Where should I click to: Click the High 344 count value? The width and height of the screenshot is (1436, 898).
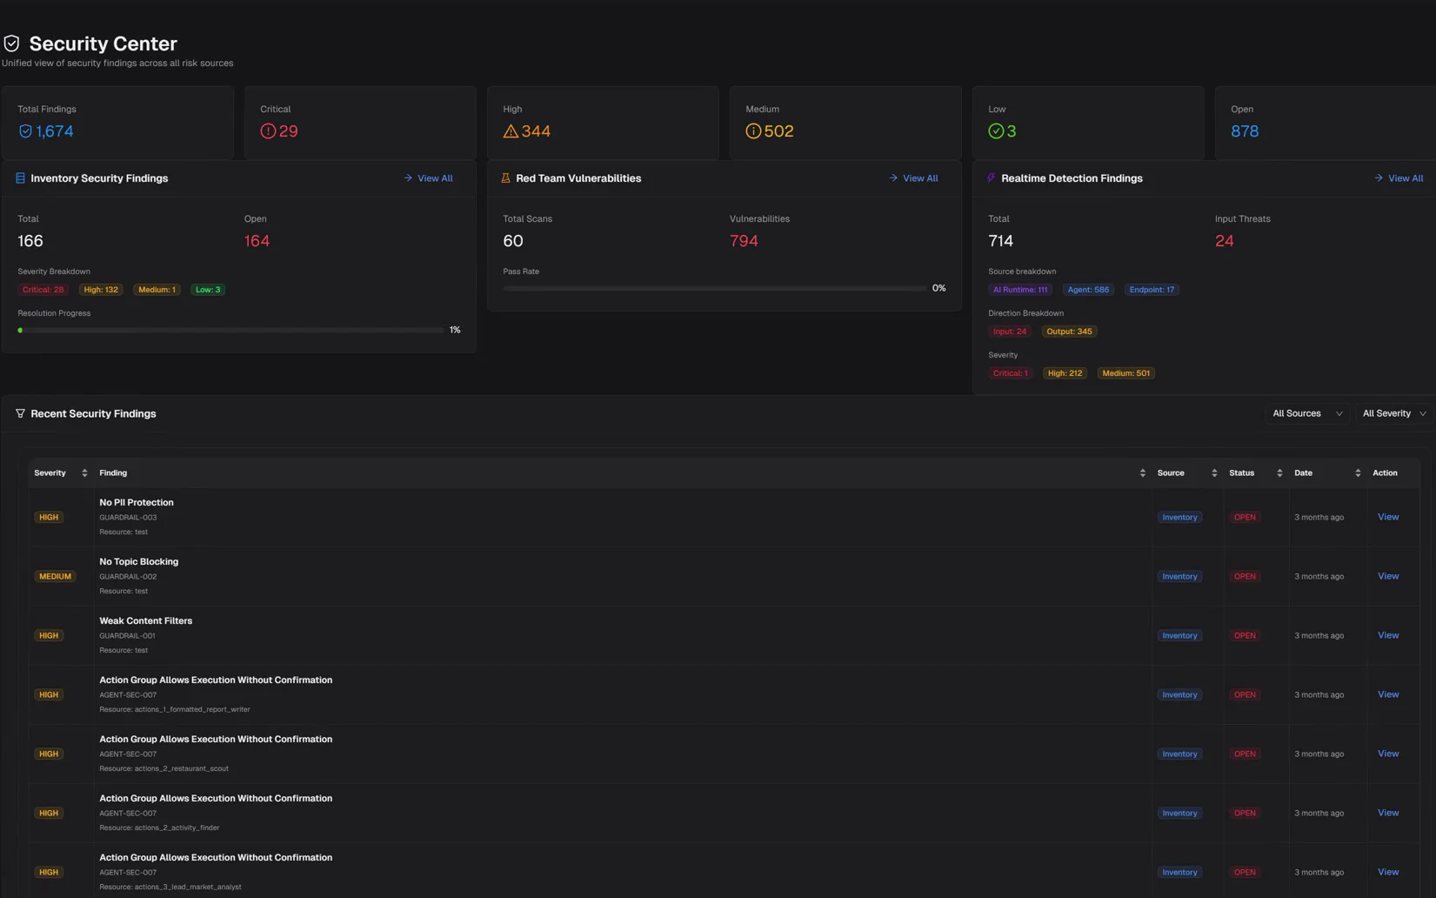pos(536,131)
